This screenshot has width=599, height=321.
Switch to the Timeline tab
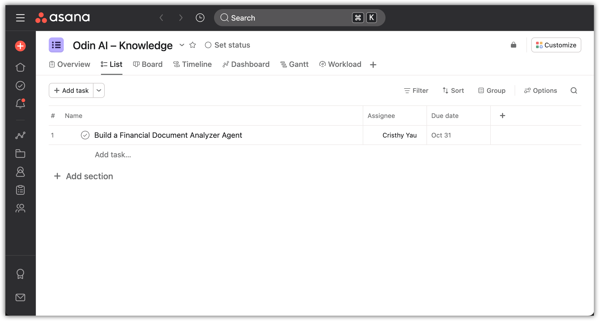click(x=192, y=64)
